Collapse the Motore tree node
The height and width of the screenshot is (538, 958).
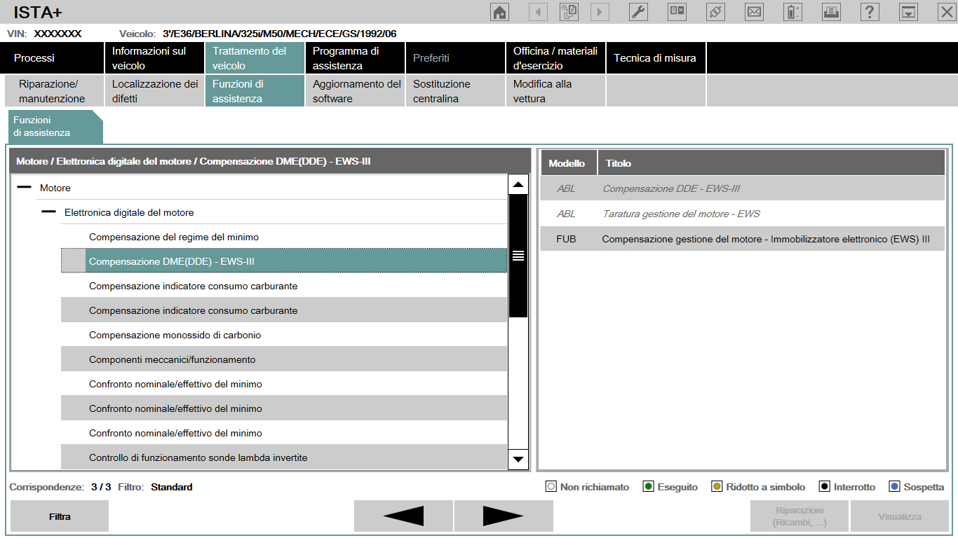click(25, 188)
